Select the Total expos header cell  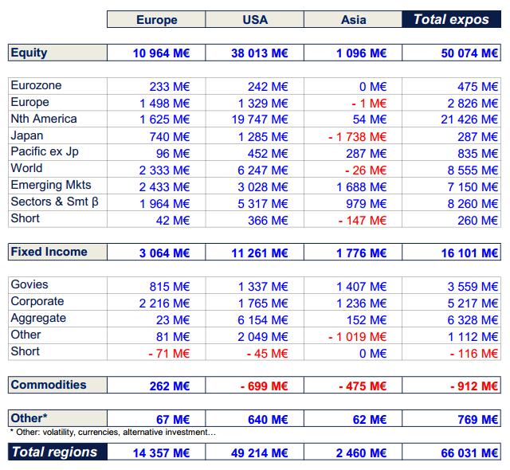(x=451, y=20)
